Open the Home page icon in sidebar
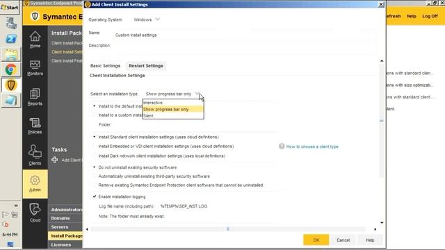The height and width of the screenshot is (250, 445). click(x=35, y=40)
